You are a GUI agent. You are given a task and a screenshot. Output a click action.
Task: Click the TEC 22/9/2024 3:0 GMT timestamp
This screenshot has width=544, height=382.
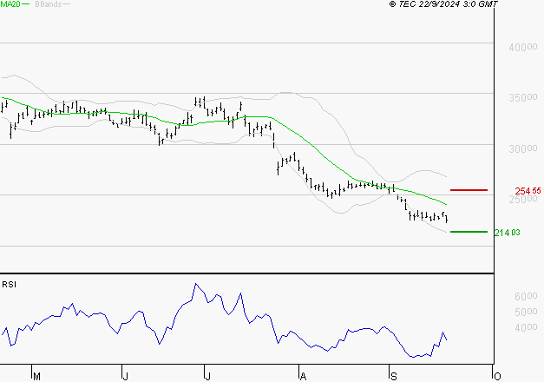443,4
